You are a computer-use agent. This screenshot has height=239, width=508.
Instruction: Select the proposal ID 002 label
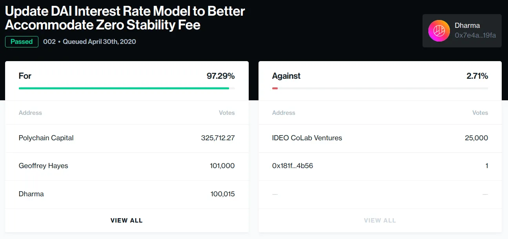[49, 42]
